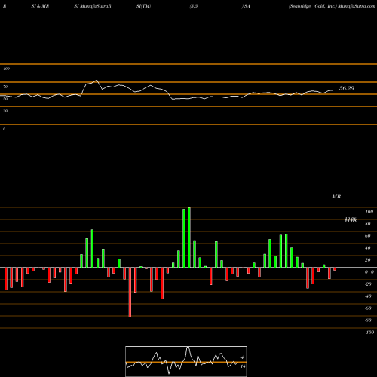The width and height of the screenshot is (377, 377).
Task: Click the MR right axis label 40
Action: pos(368,248)
